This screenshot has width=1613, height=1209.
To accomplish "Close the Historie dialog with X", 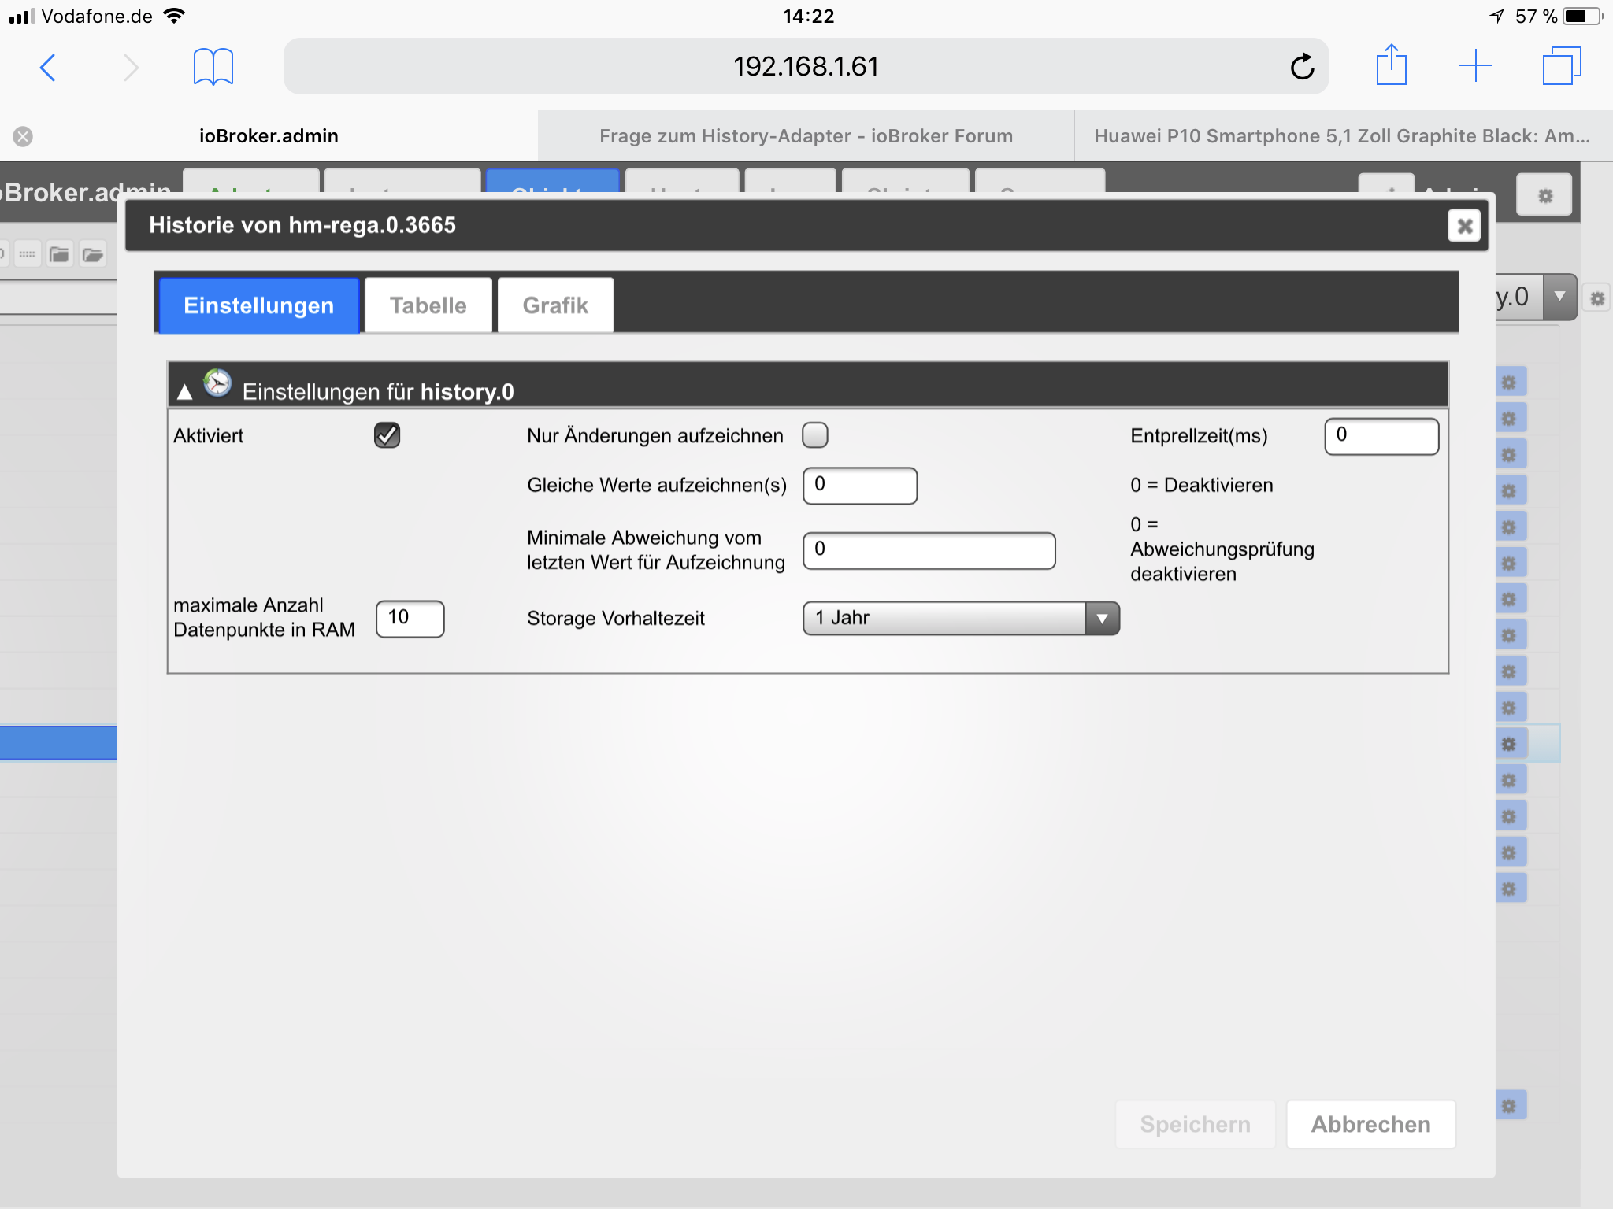I will [x=1463, y=227].
